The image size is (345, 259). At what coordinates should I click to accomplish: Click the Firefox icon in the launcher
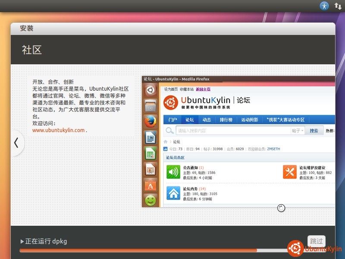click(x=150, y=122)
